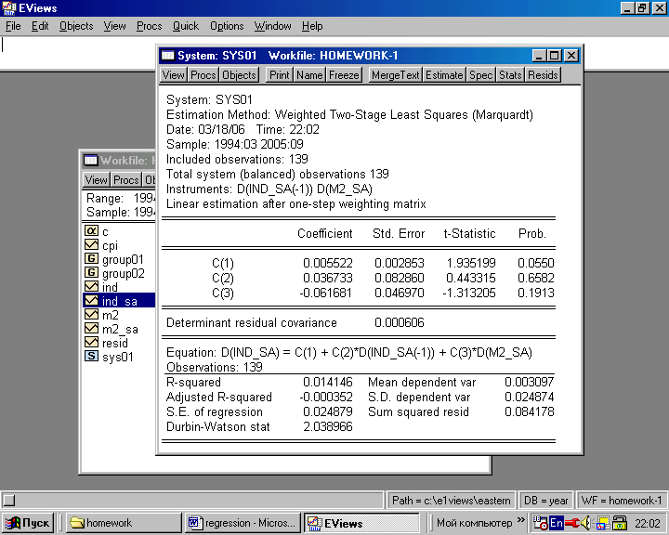Click the En language indicator
This screenshot has height=535, width=669.
tap(556, 523)
